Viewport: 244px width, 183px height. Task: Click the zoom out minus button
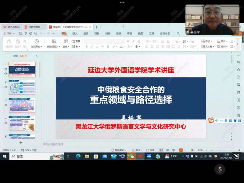point(211,150)
